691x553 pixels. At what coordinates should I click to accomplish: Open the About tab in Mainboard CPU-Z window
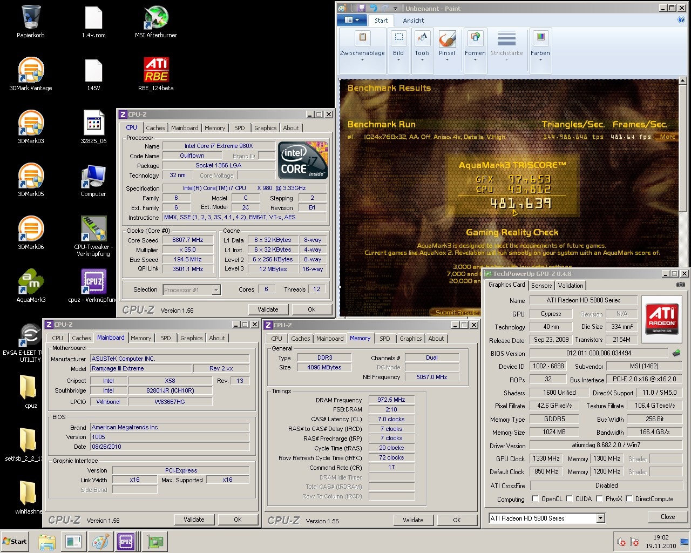point(217,338)
